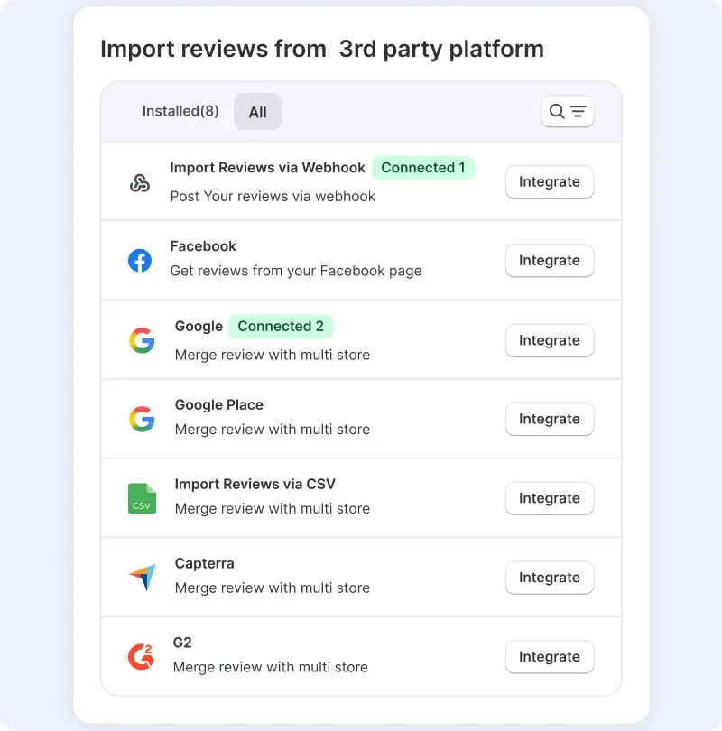Screen dimensions: 722x731
Task: Select the G2 logo icon
Action: 141,656
